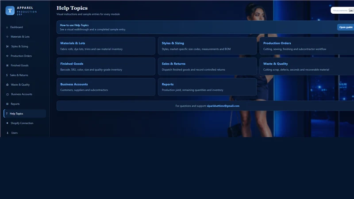Click the Apparel Production ERP logo tile
Viewport: 354px width, 199px height.
tap(10, 11)
